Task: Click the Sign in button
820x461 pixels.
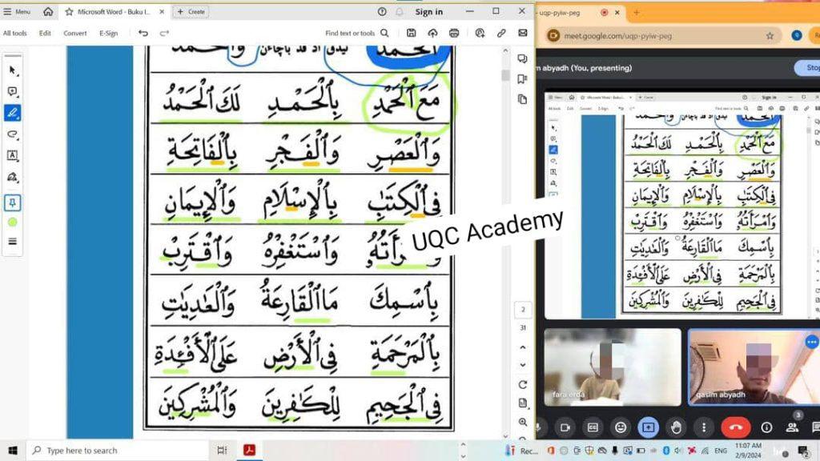Action: (428, 11)
